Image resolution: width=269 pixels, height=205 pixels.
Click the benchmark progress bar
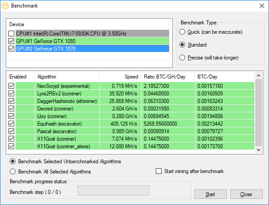pyautogui.click(x=113, y=190)
